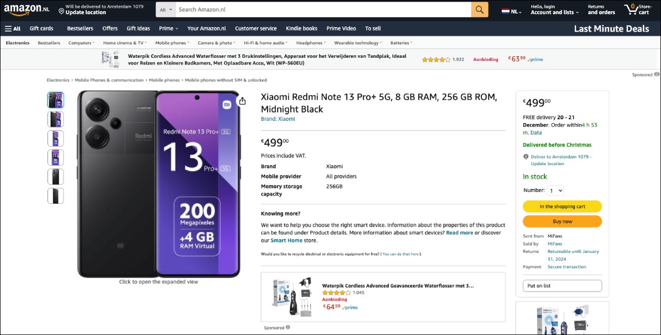Select the second phone thumbnail on the left

[55, 119]
